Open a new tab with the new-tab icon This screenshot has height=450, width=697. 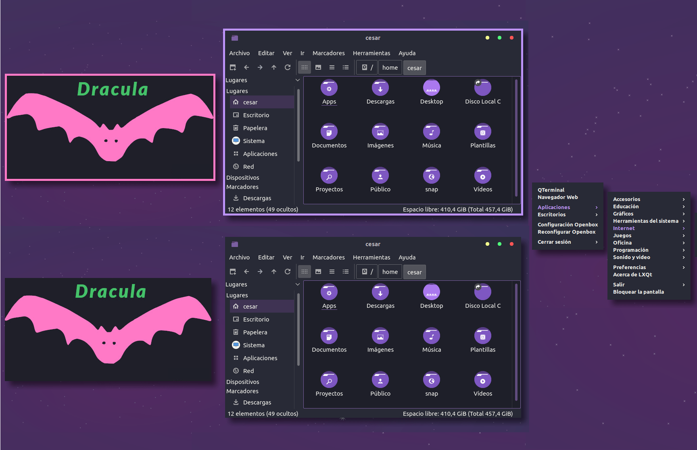coord(232,67)
